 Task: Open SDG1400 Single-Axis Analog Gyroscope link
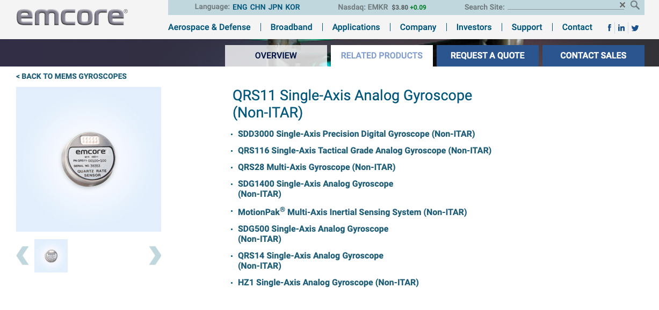[316, 189]
